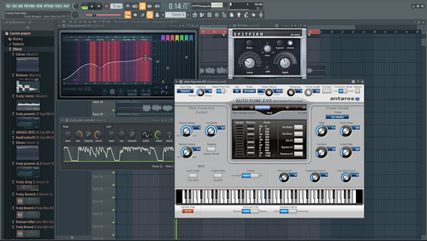The width and height of the screenshot is (427, 241).
Task: Click the yellow band tab in Parametric EQ
Action: (177, 38)
